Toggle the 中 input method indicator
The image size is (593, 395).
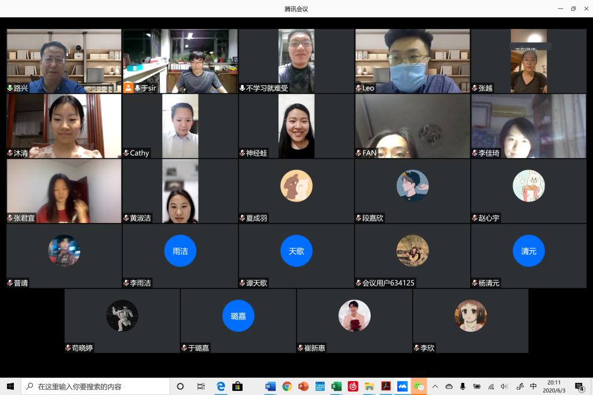(533, 386)
